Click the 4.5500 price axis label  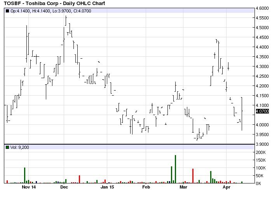(262, 18)
